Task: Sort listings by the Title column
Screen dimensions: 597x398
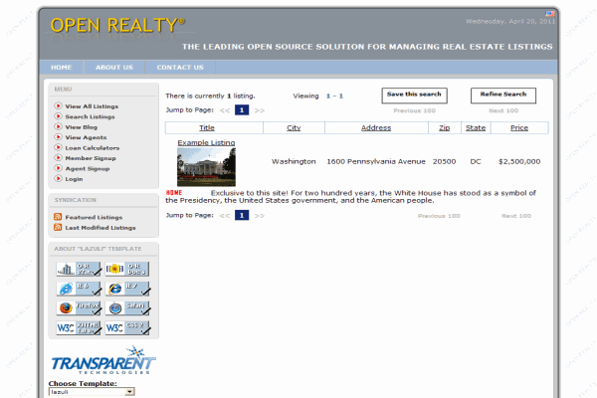Action: (x=207, y=127)
